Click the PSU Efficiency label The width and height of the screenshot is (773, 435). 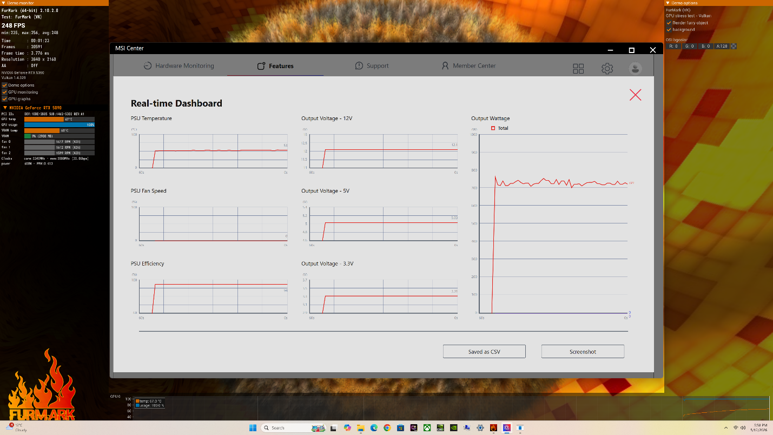tap(147, 263)
